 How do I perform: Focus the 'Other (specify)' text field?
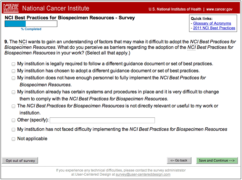(x=102, y=120)
